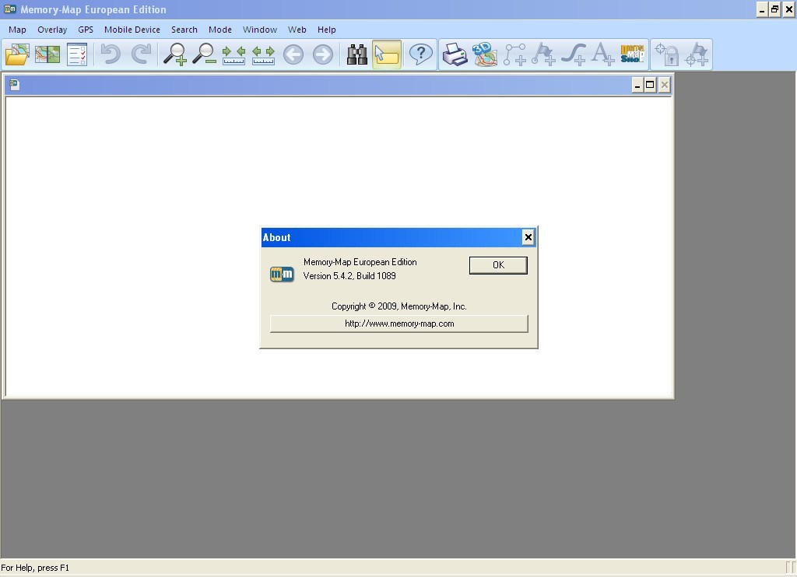Open a map file with the folder icon
This screenshot has width=797, height=577.
click(17, 54)
